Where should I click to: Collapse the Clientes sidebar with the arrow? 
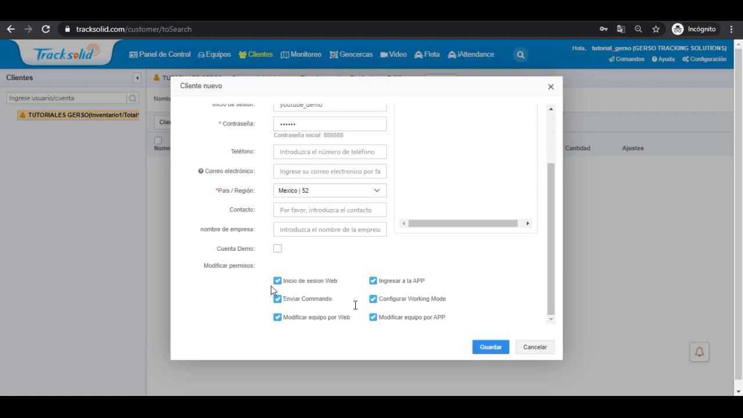137,78
